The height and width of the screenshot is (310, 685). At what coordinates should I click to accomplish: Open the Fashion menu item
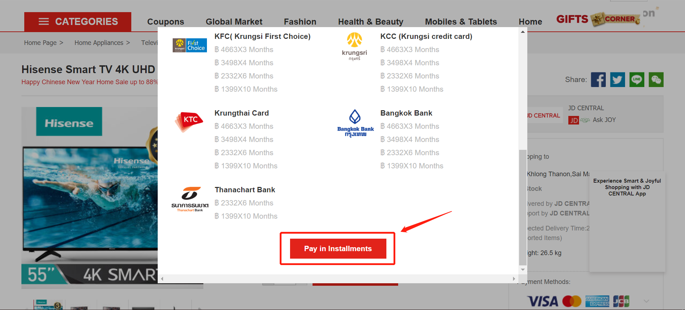coord(300,22)
